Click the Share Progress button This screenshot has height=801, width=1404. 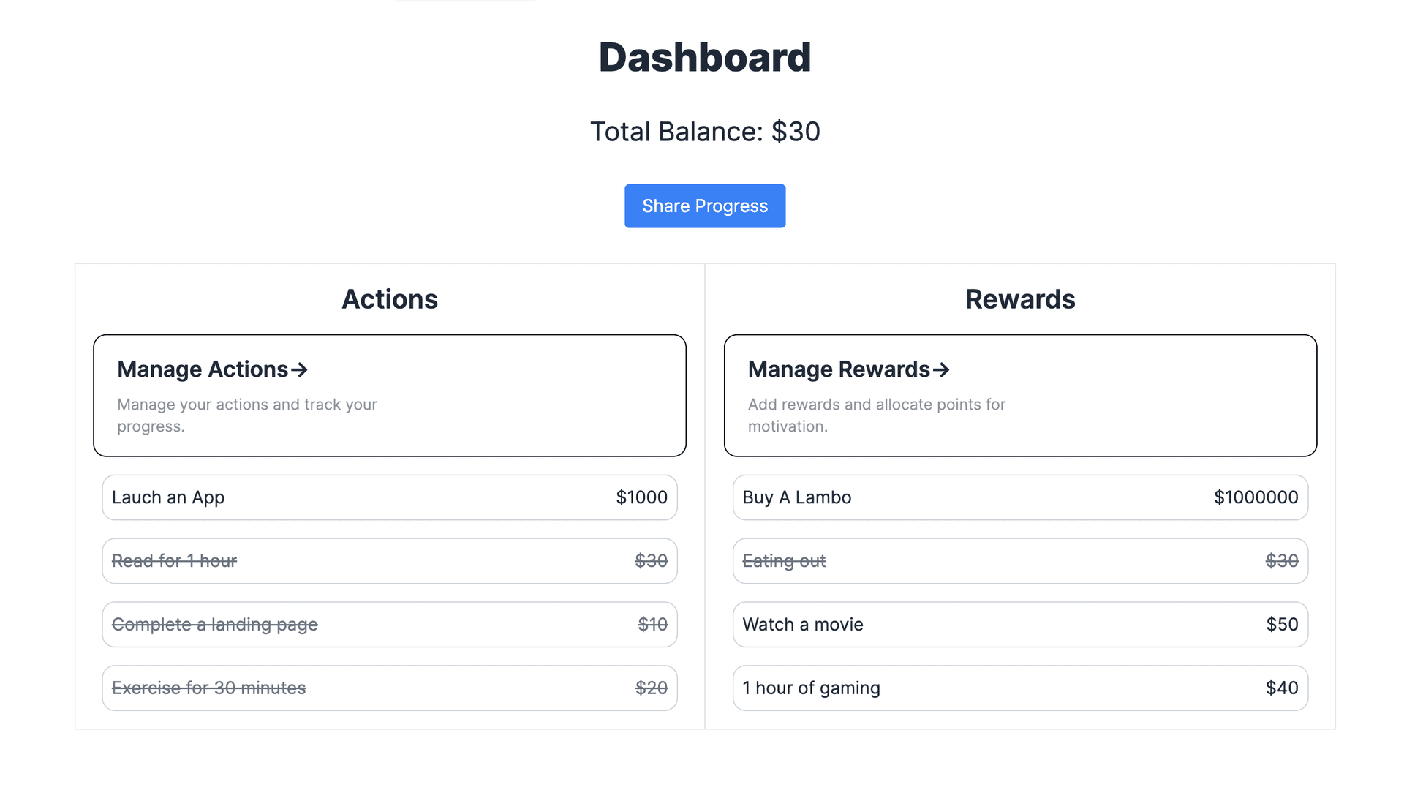point(705,206)
